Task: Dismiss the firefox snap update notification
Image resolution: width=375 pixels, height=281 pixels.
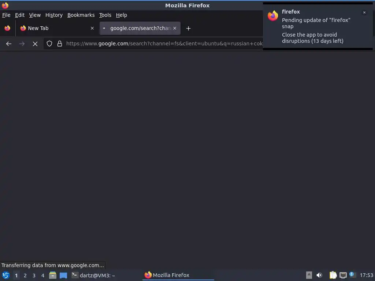Action: [x=364, y=12]
